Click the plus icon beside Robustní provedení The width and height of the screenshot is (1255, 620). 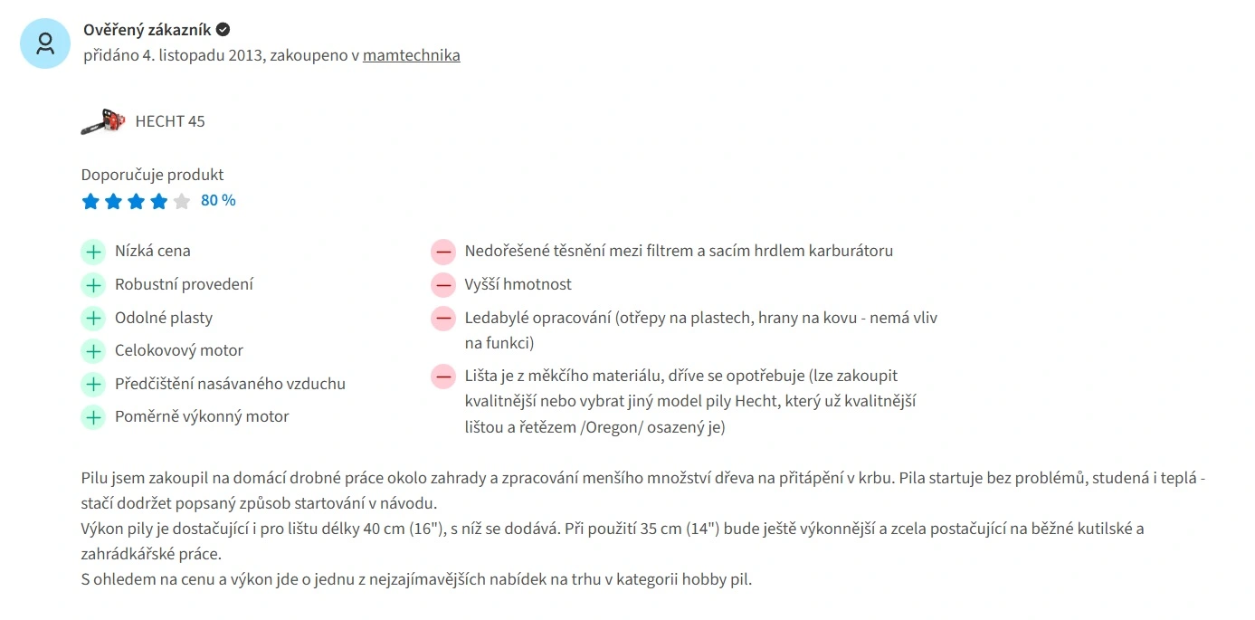[93, 285]
